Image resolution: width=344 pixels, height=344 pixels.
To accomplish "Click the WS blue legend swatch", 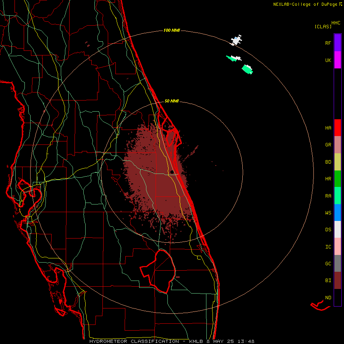I will point(338,213).
